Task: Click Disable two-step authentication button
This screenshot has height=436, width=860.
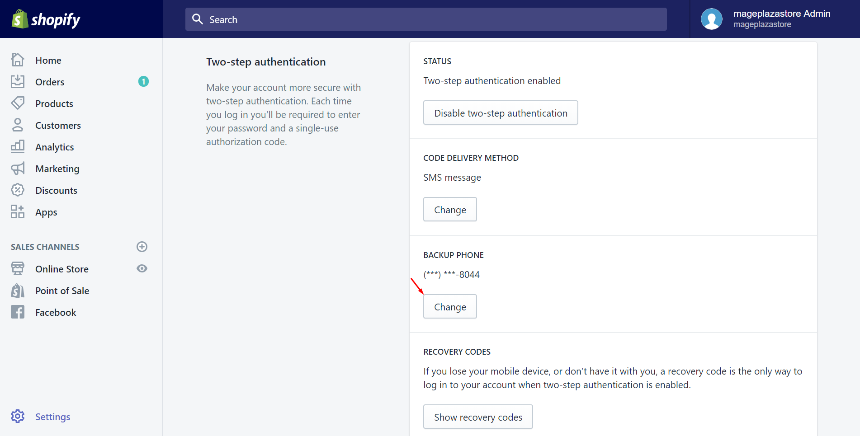Action: pyautogui.click(x=501, y=113)
